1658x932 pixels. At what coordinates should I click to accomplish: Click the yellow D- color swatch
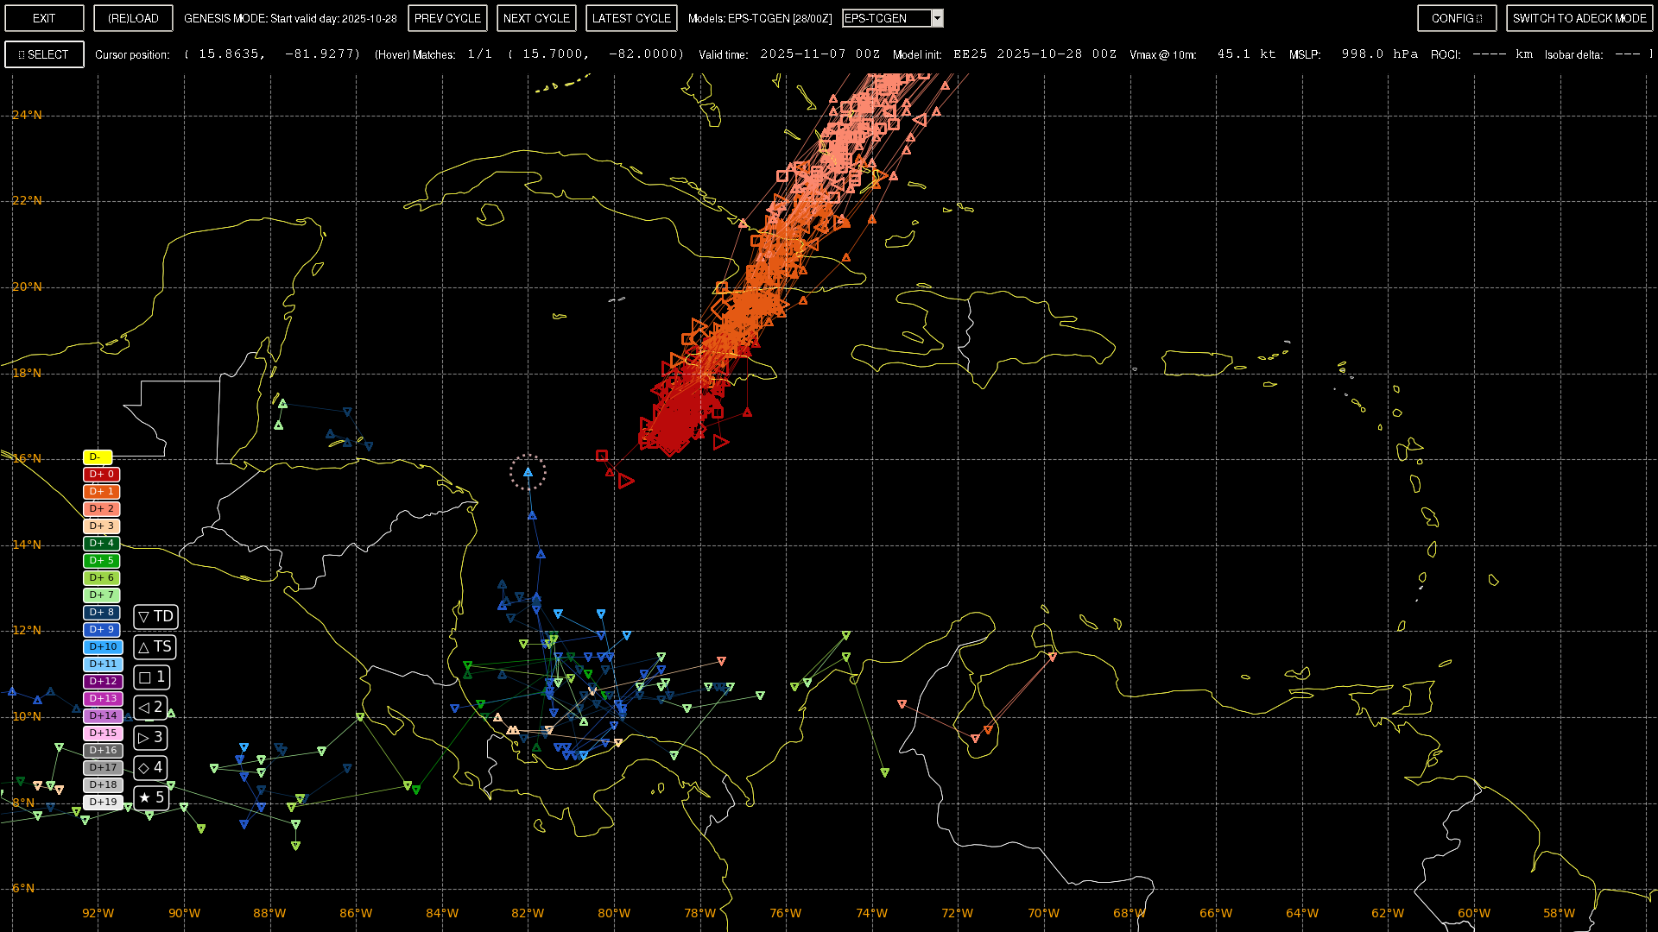click(97, 457)
